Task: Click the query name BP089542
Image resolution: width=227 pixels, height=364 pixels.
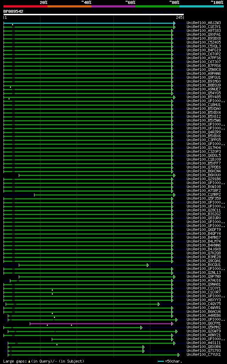Action: coord(13,11)
